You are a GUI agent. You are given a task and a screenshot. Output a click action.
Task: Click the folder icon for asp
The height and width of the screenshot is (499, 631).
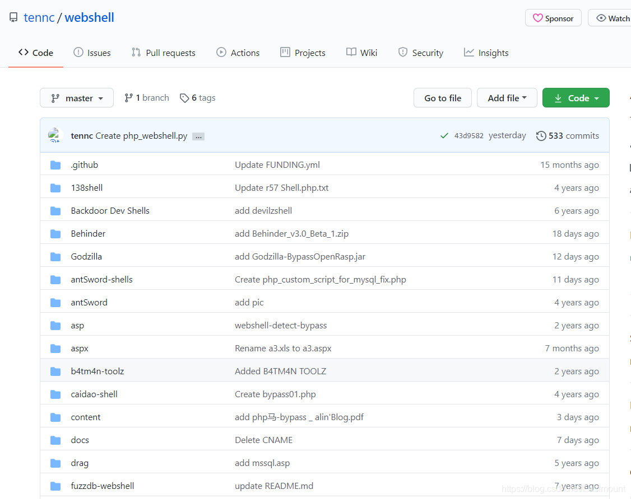55,326
